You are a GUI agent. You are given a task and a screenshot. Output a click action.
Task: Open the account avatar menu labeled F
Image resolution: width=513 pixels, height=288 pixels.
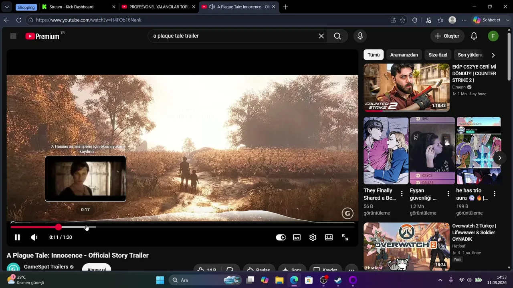click(x=493, y=36)
